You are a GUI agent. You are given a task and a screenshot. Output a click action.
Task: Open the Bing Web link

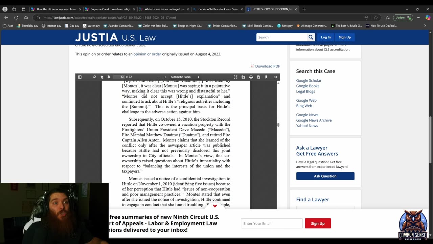click(x=304, y=106)
